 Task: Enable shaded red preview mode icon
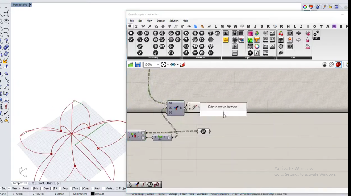coord(338,64)
